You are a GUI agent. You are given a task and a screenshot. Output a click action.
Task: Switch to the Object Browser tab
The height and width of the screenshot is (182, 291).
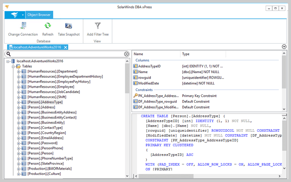39,15
